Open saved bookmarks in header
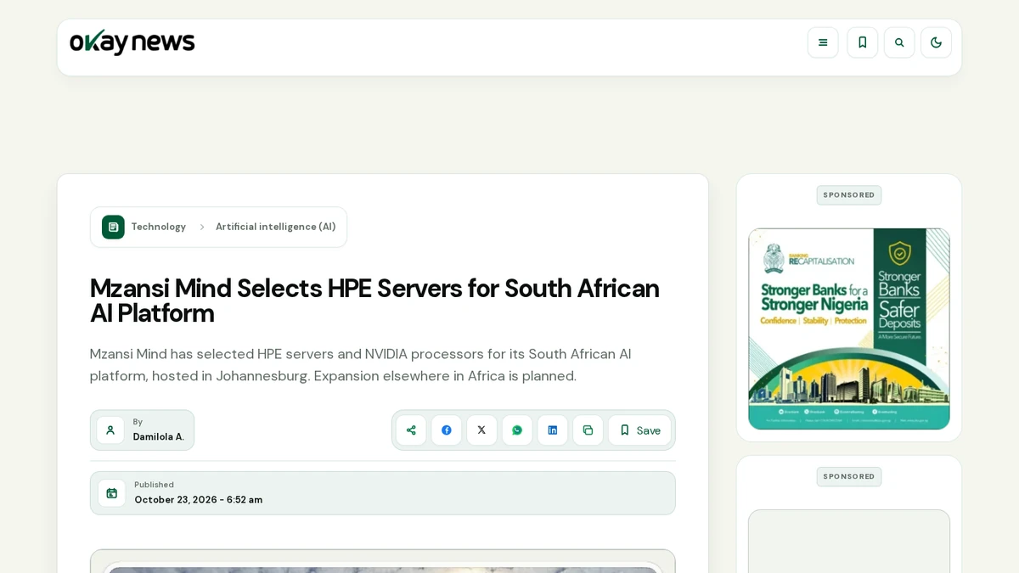Viewport: 1019px width, 573px height. tap(862, 42)
